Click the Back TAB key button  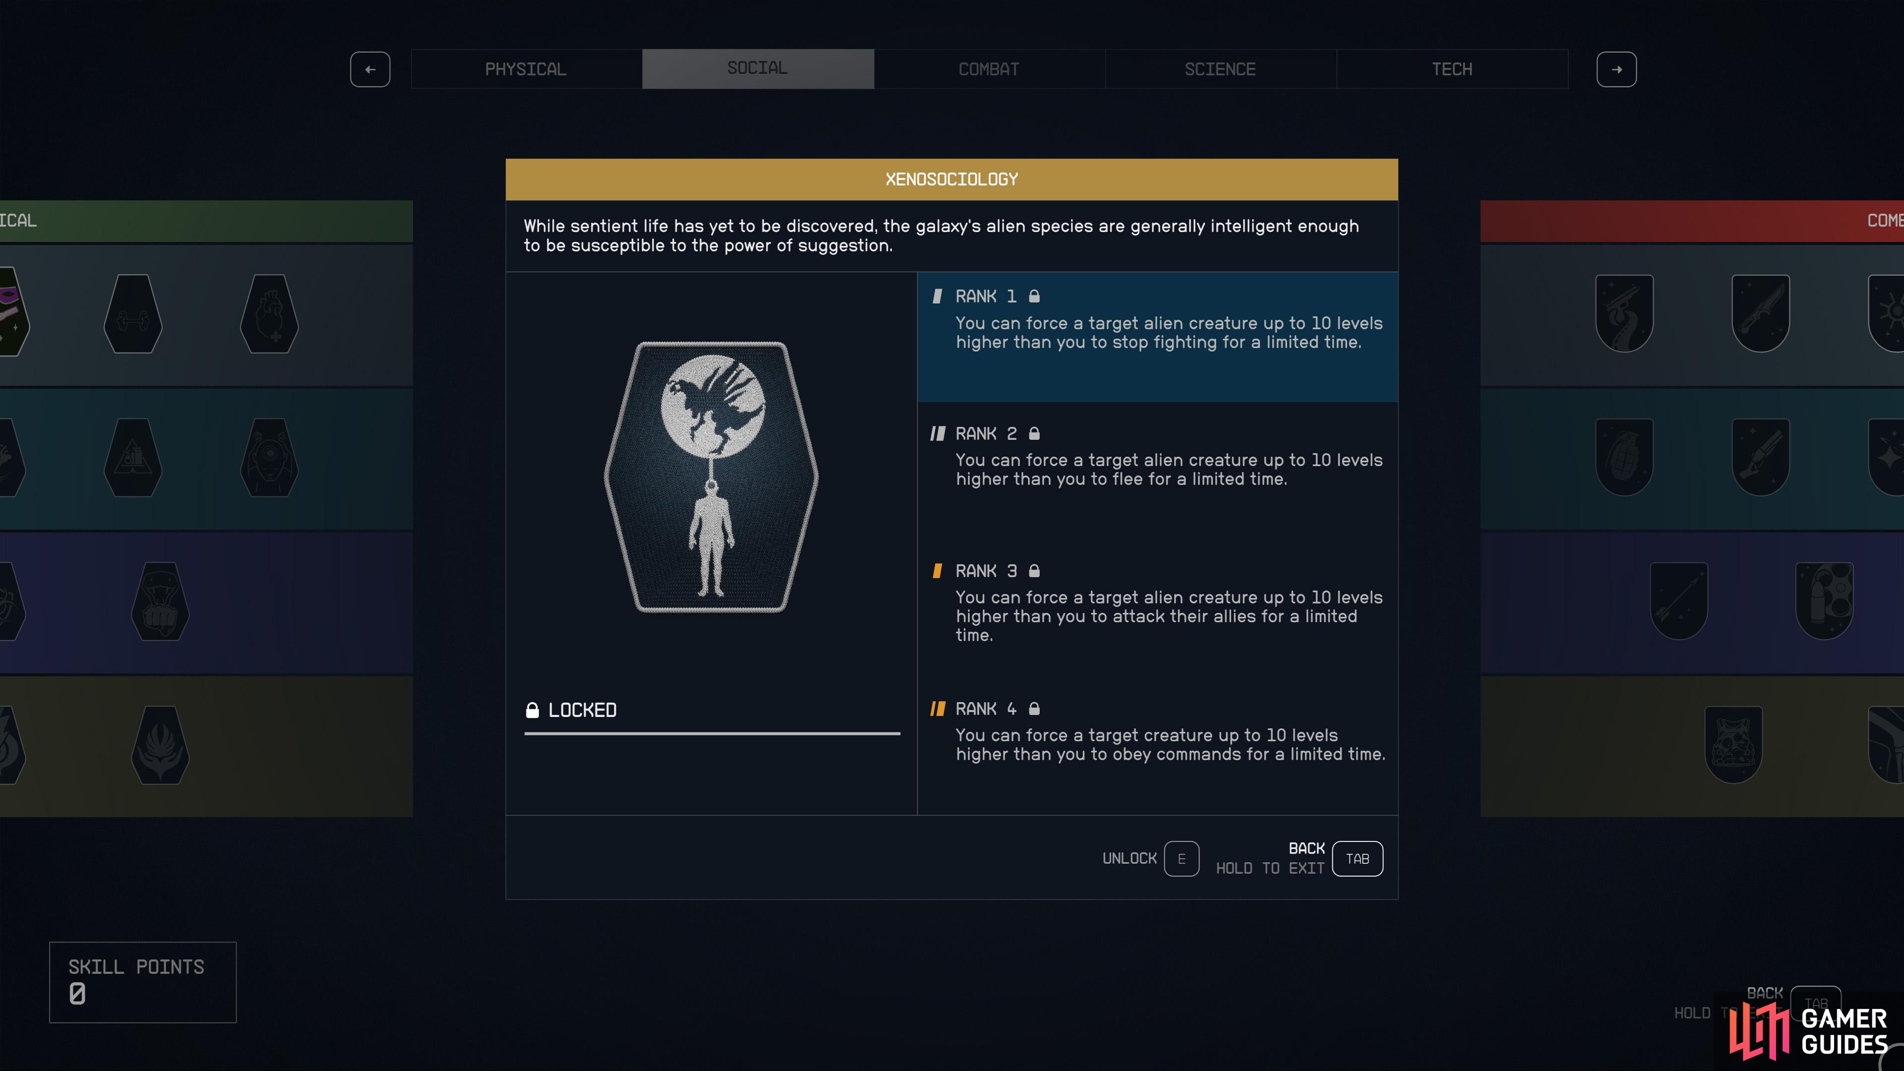(1357, 859)
